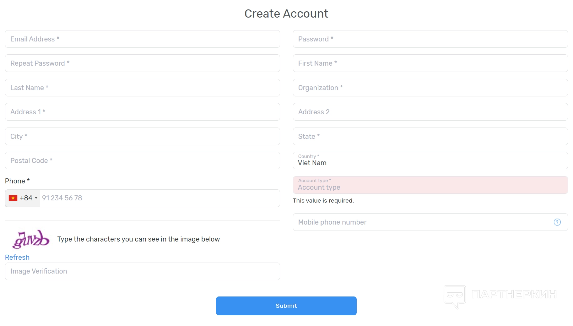Focus the City input field
The width and height of the screenshot is (573, 326).
coord(142,137)
